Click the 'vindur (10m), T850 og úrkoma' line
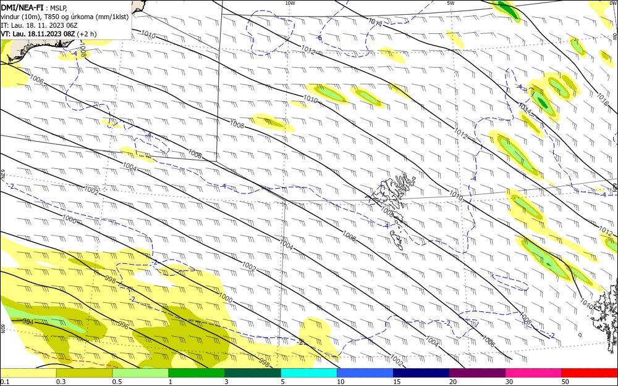Image resolution: width=618 pixels, height=386 pixels. point(65,17)
